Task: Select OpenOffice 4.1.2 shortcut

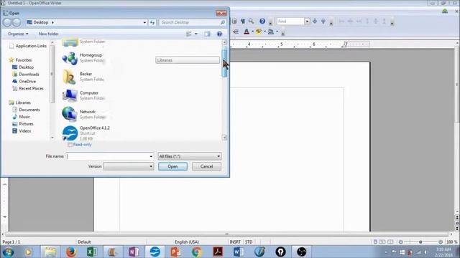Action: click(x=86, y=133)
